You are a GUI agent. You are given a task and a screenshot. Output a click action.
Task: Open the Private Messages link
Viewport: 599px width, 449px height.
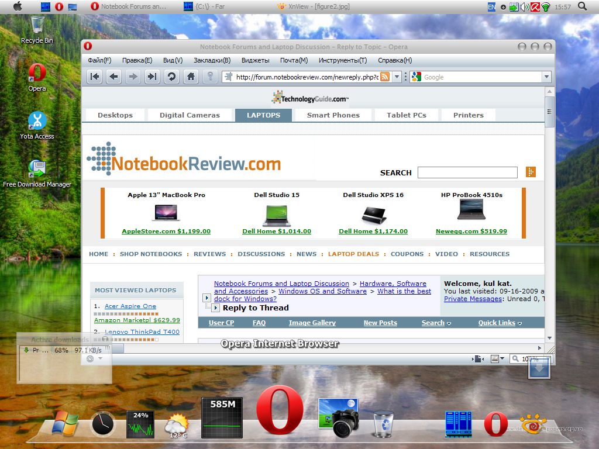point(473,299)
